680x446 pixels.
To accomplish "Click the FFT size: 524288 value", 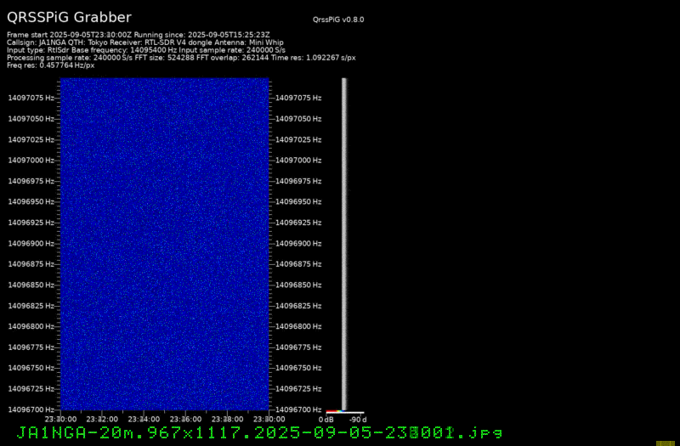I will [x=166, y=58].
